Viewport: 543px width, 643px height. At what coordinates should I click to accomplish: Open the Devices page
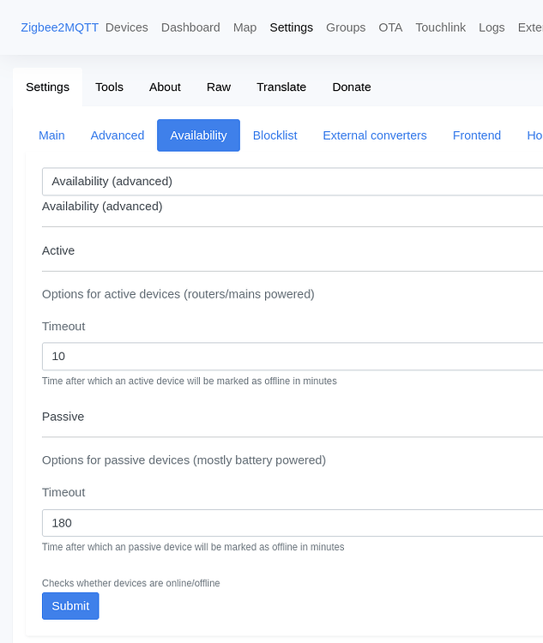point(127,27)
